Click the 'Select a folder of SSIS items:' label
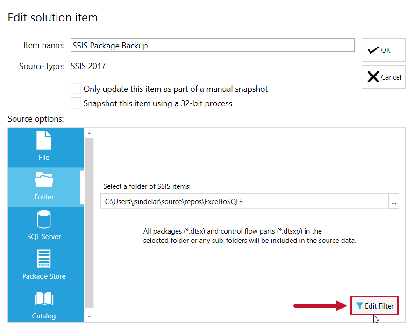This screenshot has height=330, width=413. point(147,186)
